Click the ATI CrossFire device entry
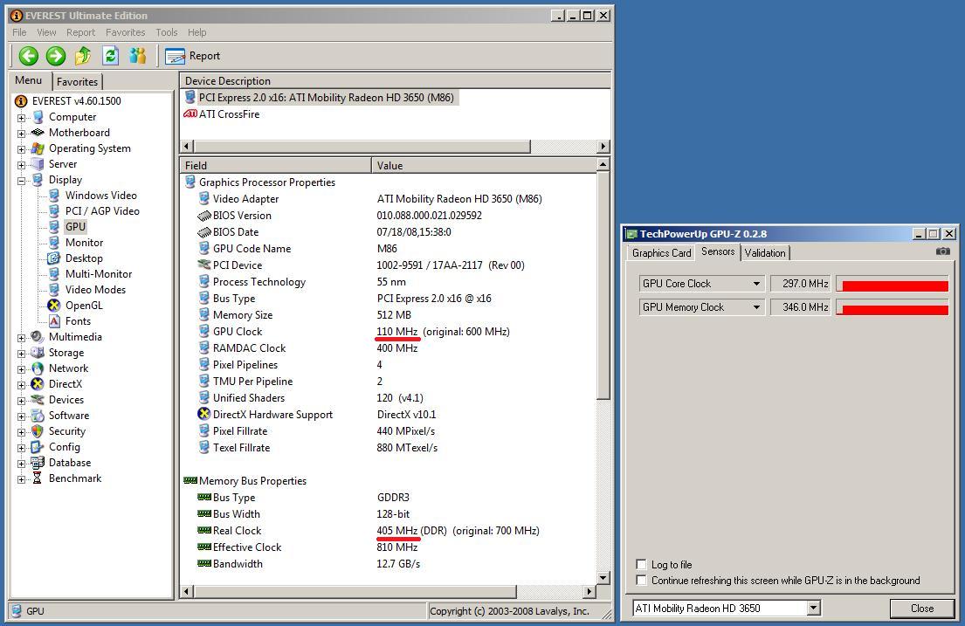This screenshot has width=965, height=626. coord(229,114)
